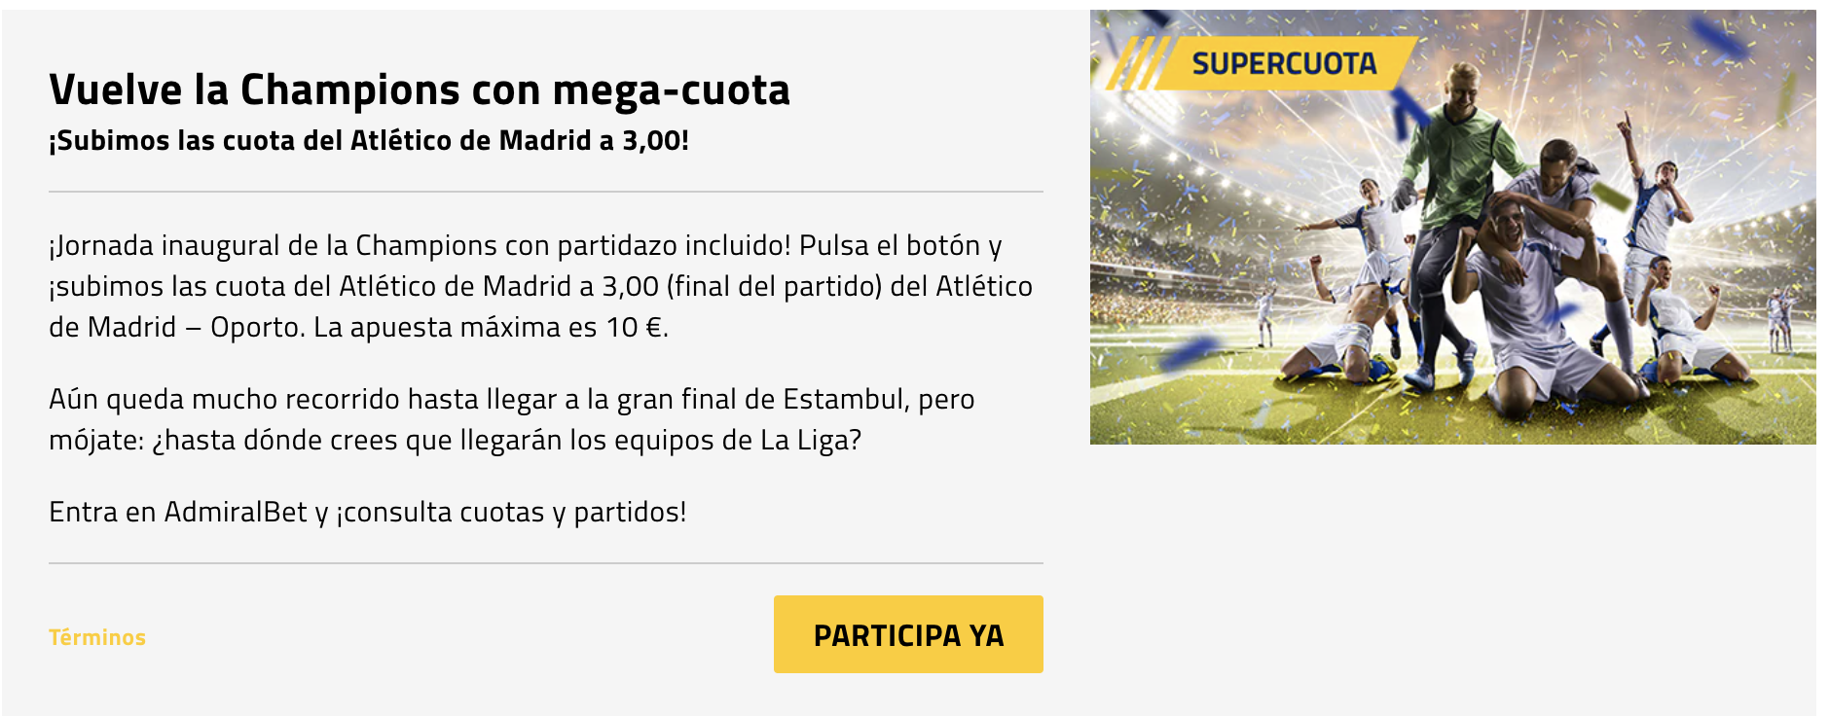
Task: Click the 10 € maximum bet text
Action: coord(637,327)
